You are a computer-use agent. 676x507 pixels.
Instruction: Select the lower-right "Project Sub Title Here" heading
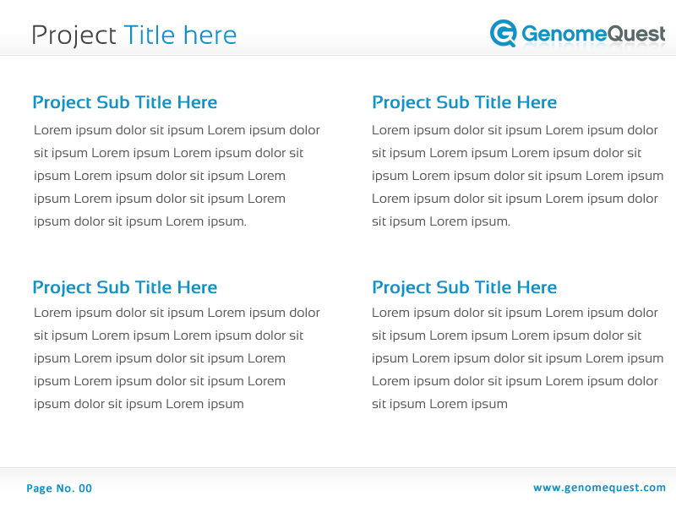point(464,287)
